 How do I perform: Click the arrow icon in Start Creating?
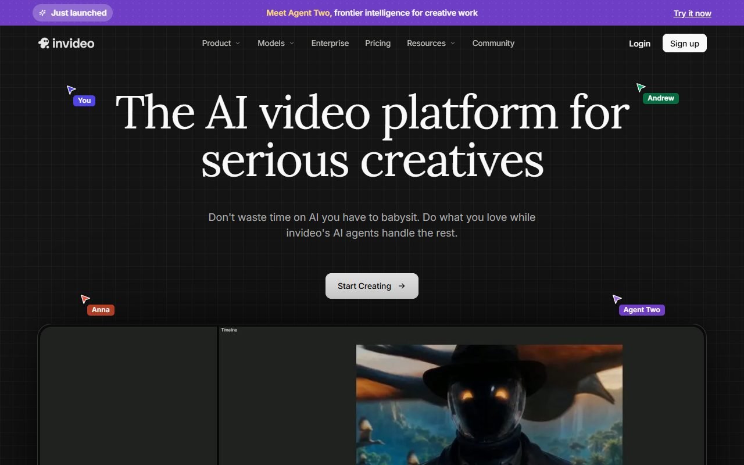[402, 286]
